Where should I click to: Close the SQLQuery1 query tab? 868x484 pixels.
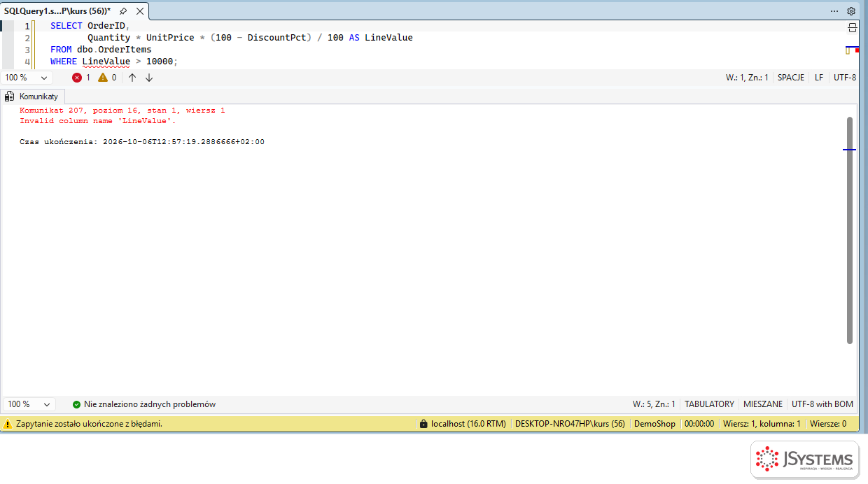click(x=139, y=11)
